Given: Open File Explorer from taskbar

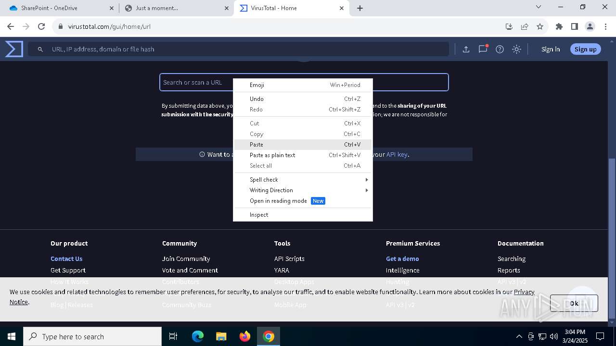Looking at the screenshot, I should pyautogui.click(x=221, y=336).
